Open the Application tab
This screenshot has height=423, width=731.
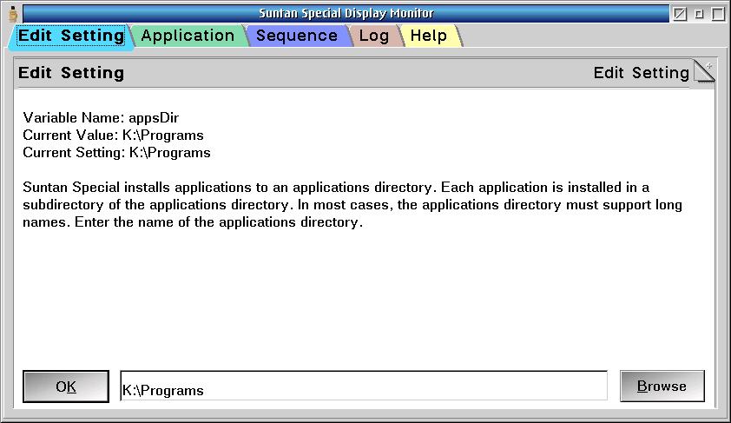tap(188, 36)
